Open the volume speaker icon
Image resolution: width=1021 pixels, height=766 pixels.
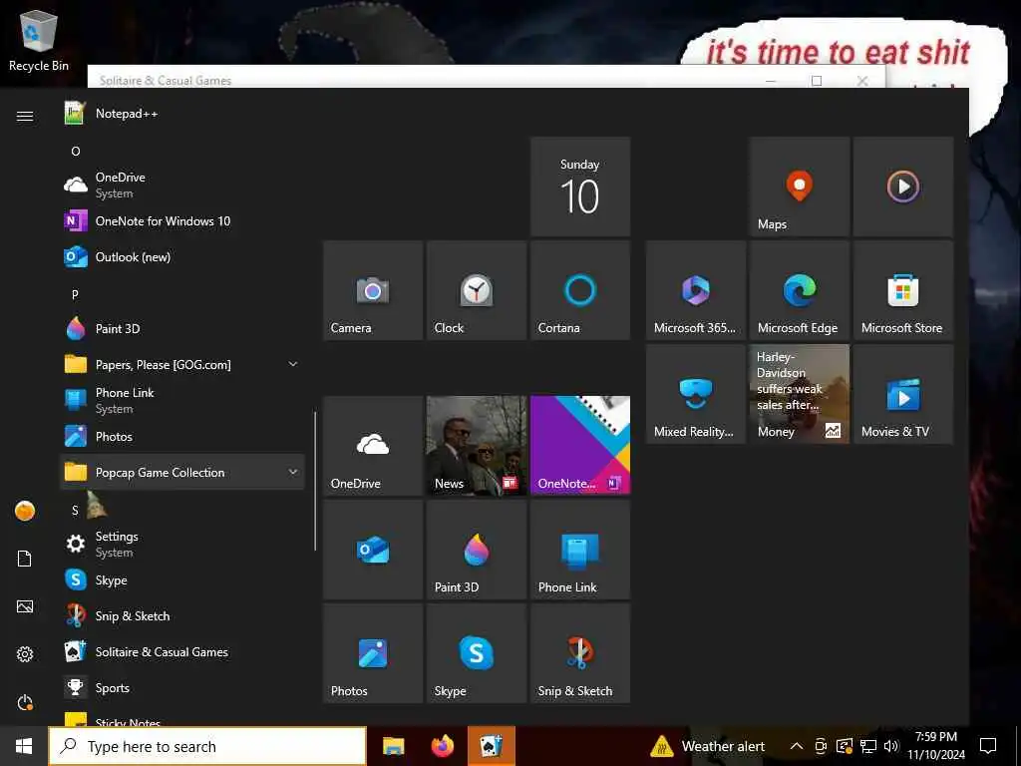(891, 746)
